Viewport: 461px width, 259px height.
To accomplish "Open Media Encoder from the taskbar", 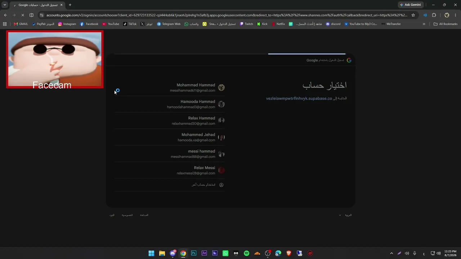I will (x=215, y=253).
